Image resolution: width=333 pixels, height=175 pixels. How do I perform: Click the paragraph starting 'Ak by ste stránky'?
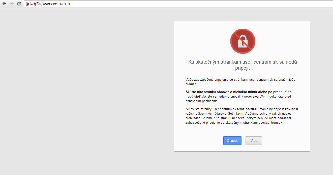point(242,116)
